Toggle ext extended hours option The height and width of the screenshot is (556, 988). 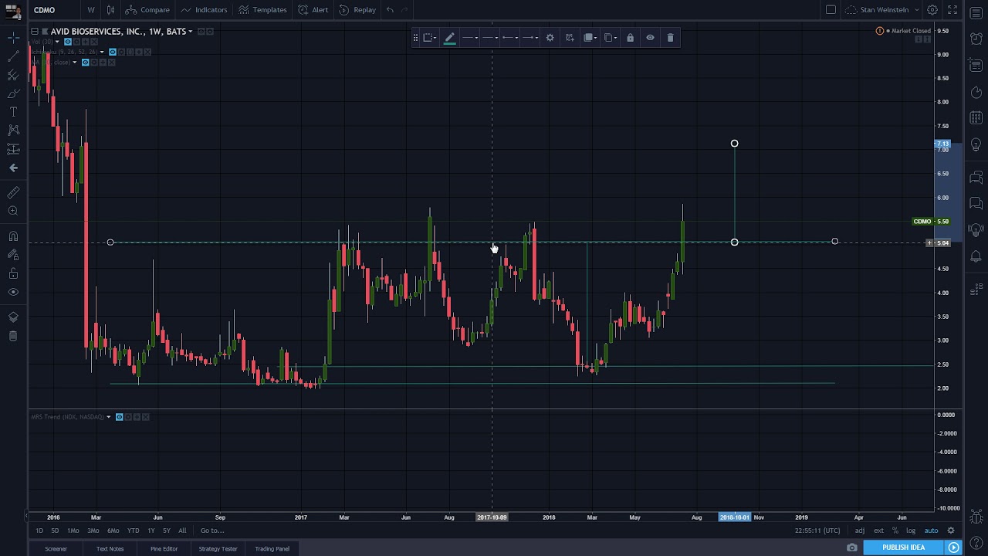(878, 531)
